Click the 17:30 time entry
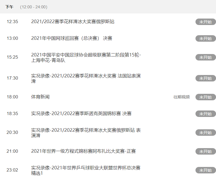 (x=12, y=78)
